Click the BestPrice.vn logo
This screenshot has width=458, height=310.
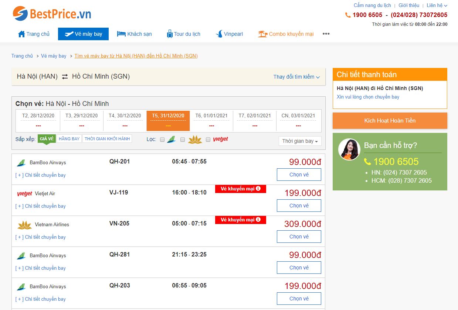[x=52, y=14]
